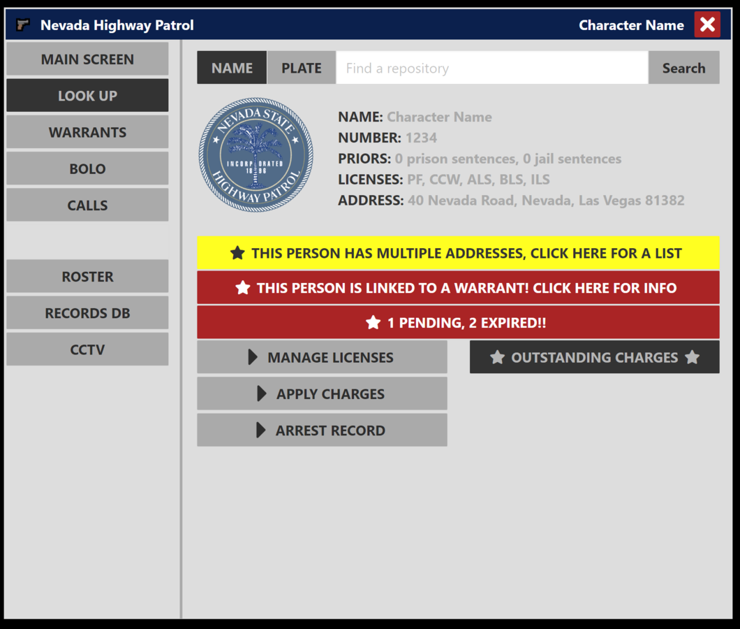Screen dimensions: 740x629
Task: Click the pistol icon in title bar
Action: (23, 25)
